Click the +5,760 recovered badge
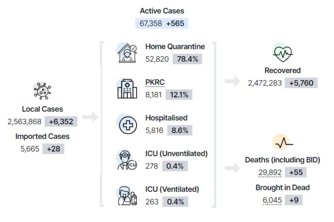This screenshot has height=222, width=334. tap(301, 83)
